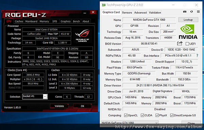Click the GPU-Z title bar app icon

(x=104, y=5)
